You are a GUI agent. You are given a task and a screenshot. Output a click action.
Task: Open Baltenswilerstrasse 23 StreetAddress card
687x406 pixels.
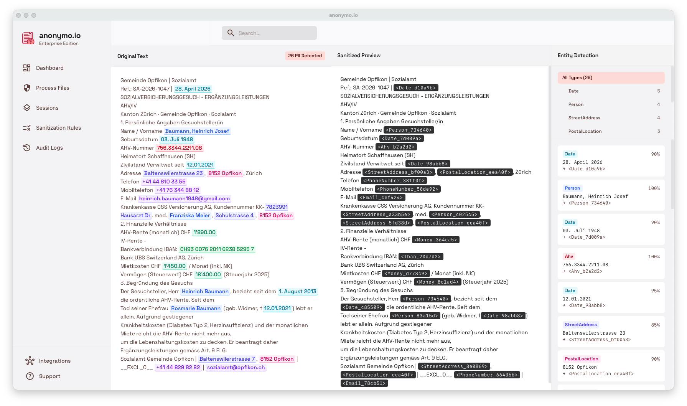tap(611, 332)
